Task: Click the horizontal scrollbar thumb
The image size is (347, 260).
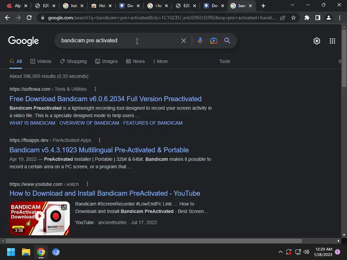Action: coord(154,241)
